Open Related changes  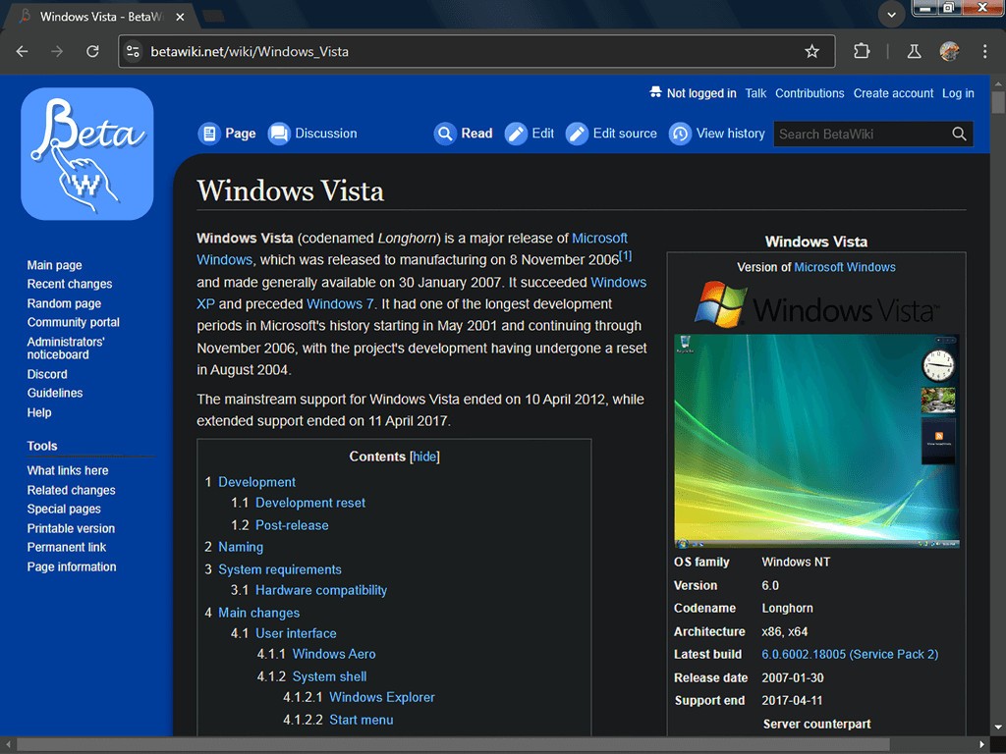click(x=71, y=490)
